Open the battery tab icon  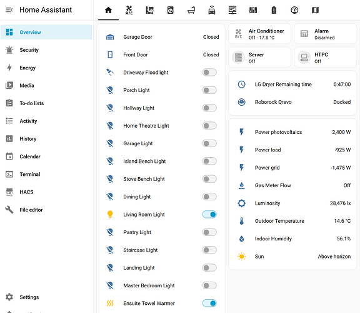pos(274,10)
